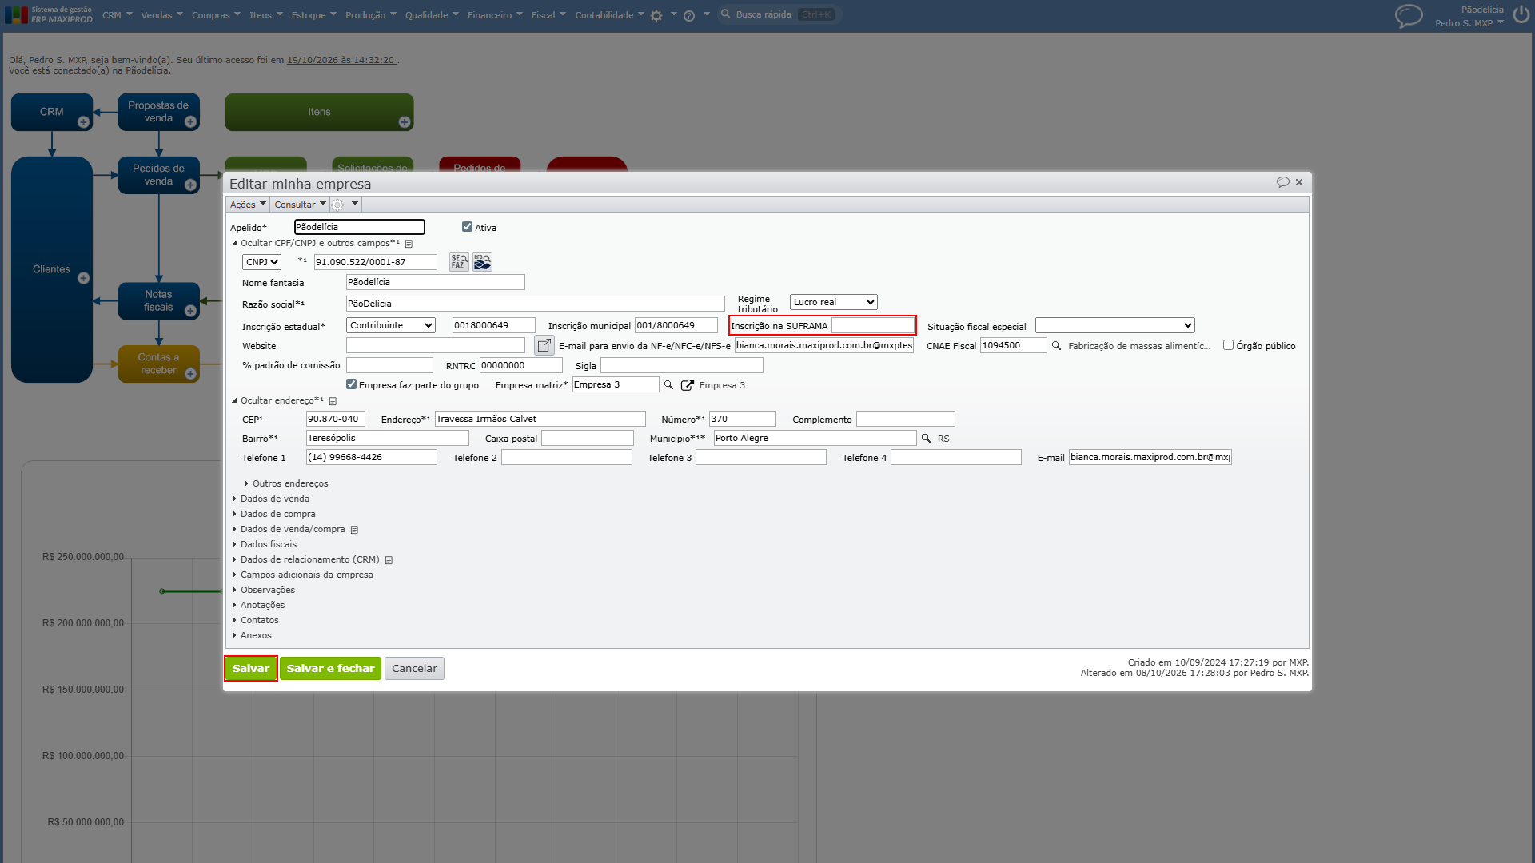
Task: Click the power logout icon
Action: click(x=1521, y=15)
